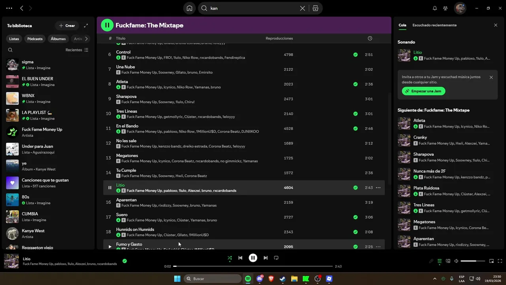Go back in navigation history
Viewport: 506px width, 285px height.
[22, 8]
